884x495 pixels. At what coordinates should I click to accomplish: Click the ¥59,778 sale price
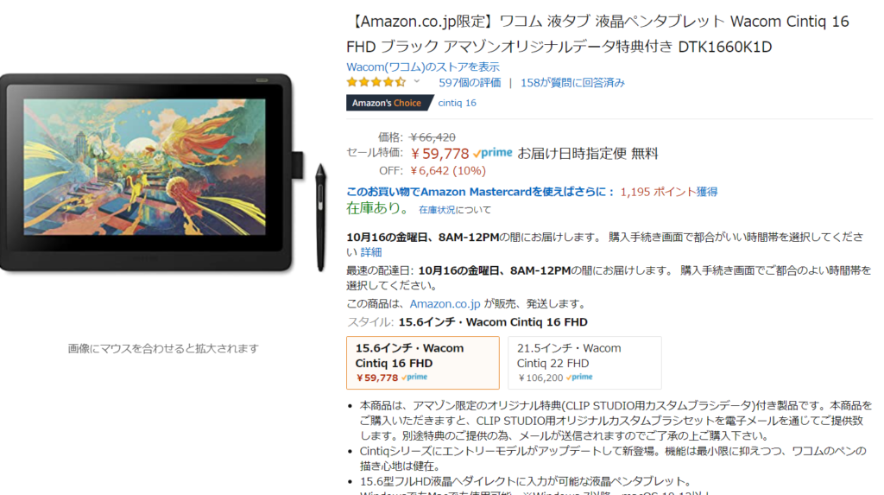439,154
